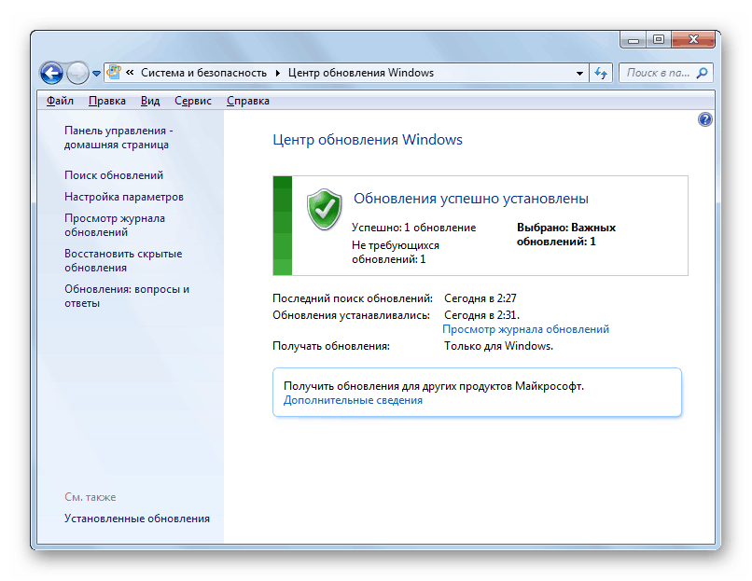
Task: Click 'Восстановить скрытые обновления'
Action: click(123, 260)
